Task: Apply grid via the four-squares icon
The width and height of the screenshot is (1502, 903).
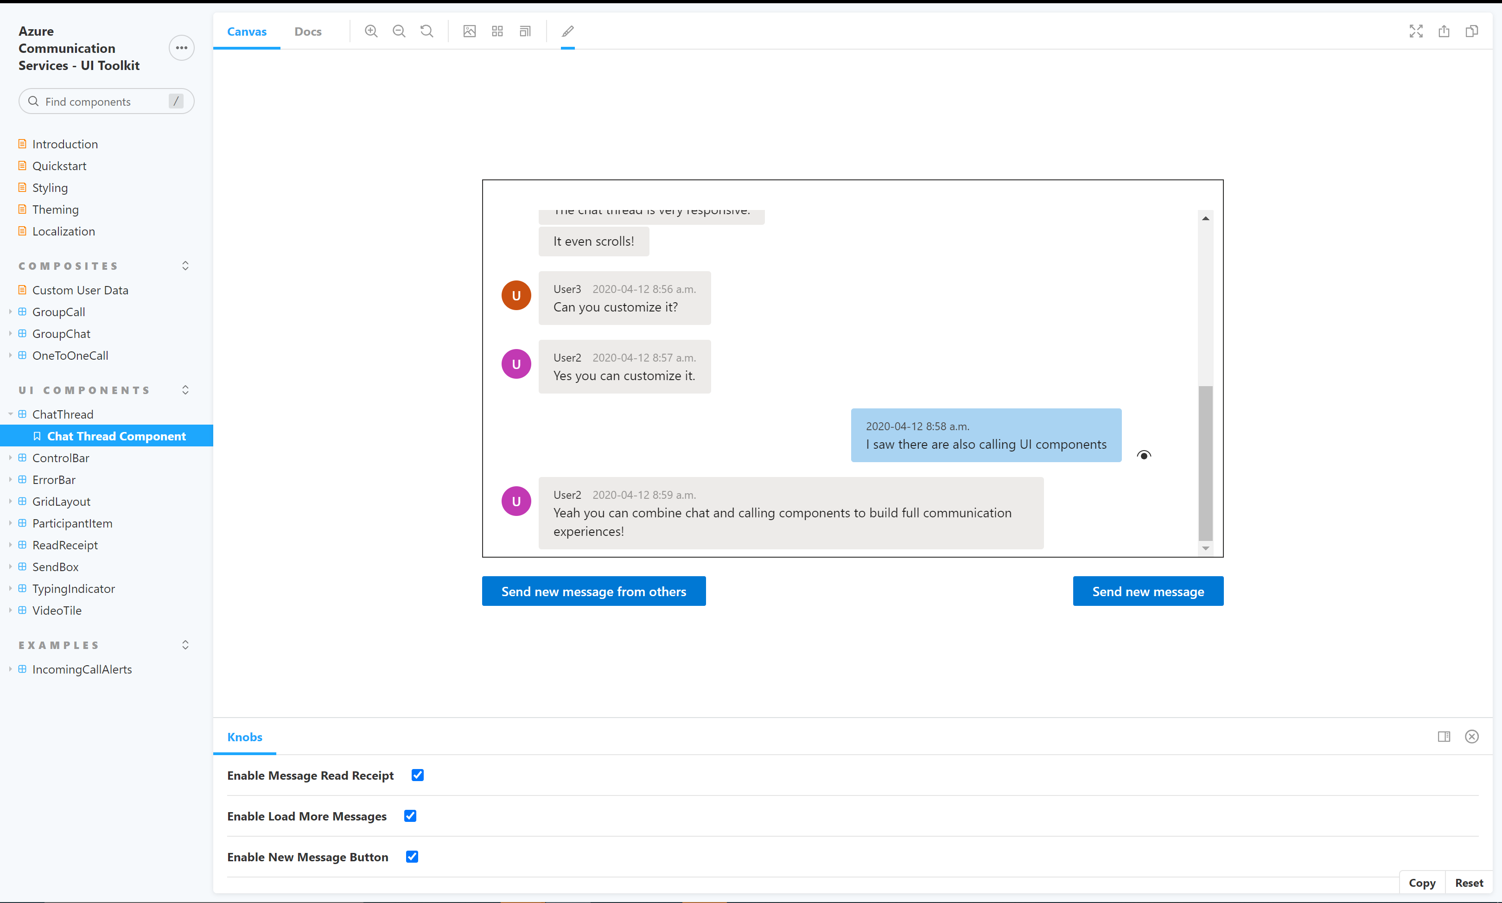Action: (497, 31)
